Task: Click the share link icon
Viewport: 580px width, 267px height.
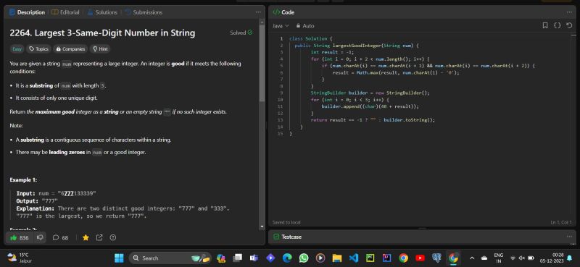Action: click(x=99, y=238)
